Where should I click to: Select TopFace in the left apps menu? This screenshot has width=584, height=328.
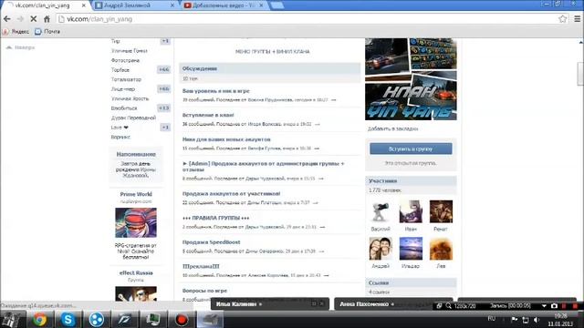tap(120, 70)
